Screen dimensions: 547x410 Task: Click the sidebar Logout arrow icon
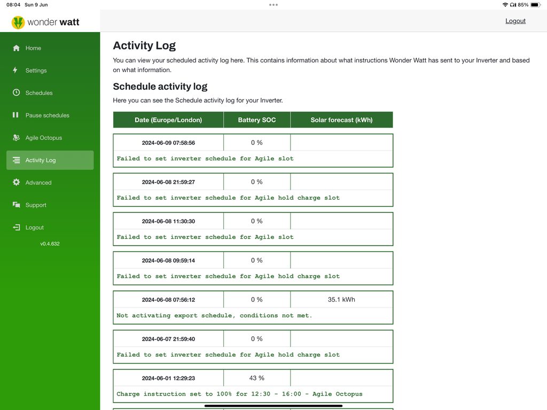click(x=16, y=227)
